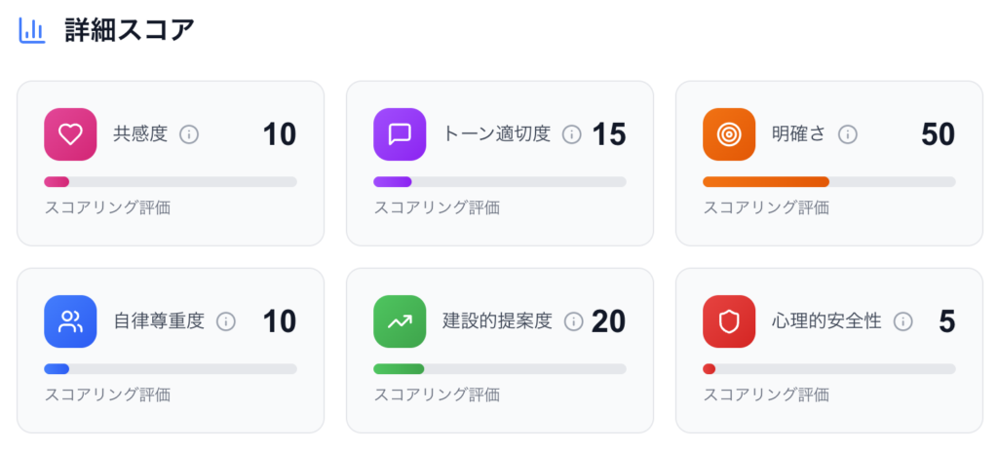Screen dimensions: 998x450
Task: Show info tooltip for 心理的安全性
Action: [902, 321]
